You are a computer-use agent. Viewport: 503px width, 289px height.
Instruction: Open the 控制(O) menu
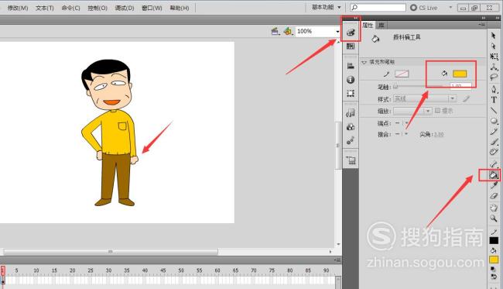pos(98,8)
